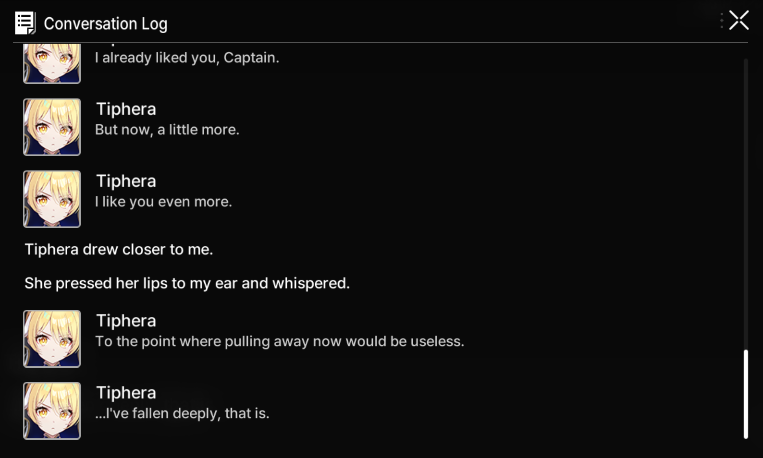Viewport: 763px width, 458px height.
Task: Click narration "Tiphera drew closer to me."
Action: point(119,250)
